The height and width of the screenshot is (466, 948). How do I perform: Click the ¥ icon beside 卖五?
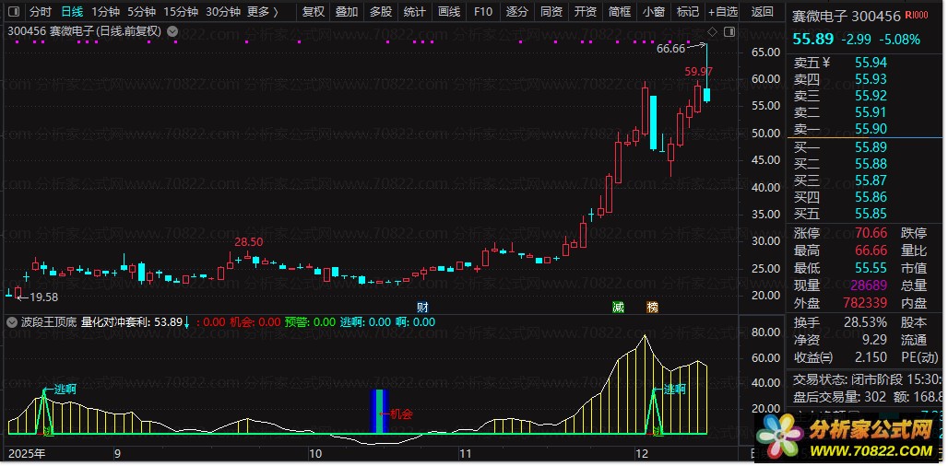(x=826, y=63)
